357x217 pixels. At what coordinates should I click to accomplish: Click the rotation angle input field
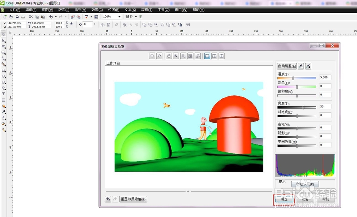88,24
